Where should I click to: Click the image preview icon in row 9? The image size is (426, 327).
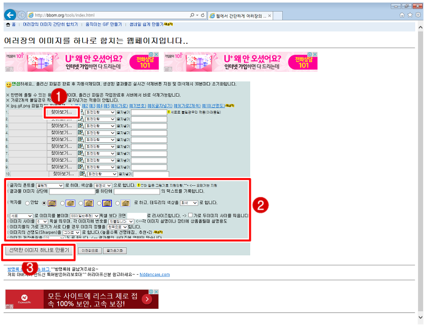(x=81, y=167)
